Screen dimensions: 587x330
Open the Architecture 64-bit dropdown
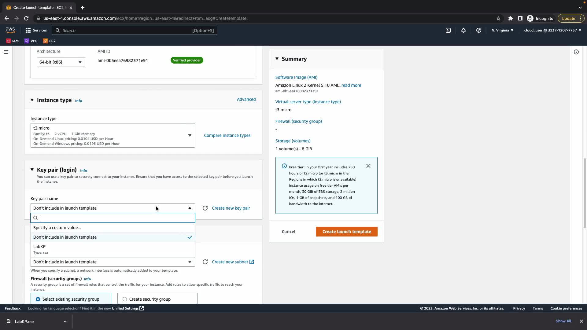[61, 62]
